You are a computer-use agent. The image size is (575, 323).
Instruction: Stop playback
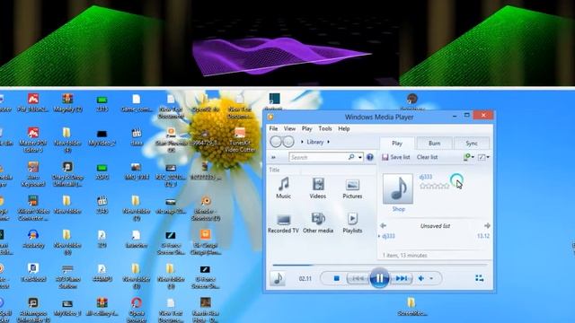click(336, 278)
